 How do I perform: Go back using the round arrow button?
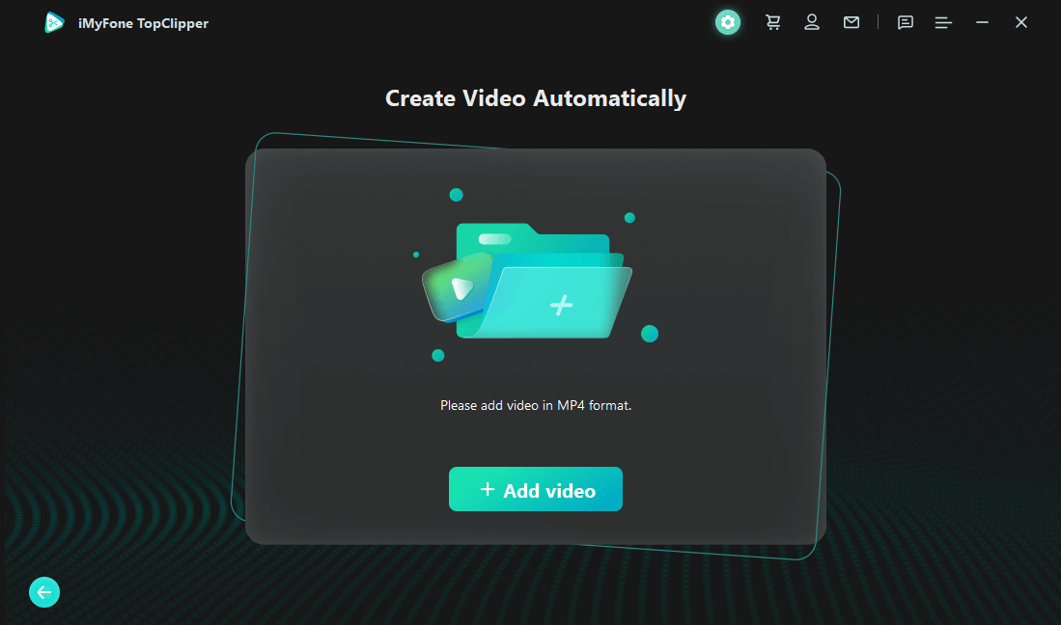44,592
